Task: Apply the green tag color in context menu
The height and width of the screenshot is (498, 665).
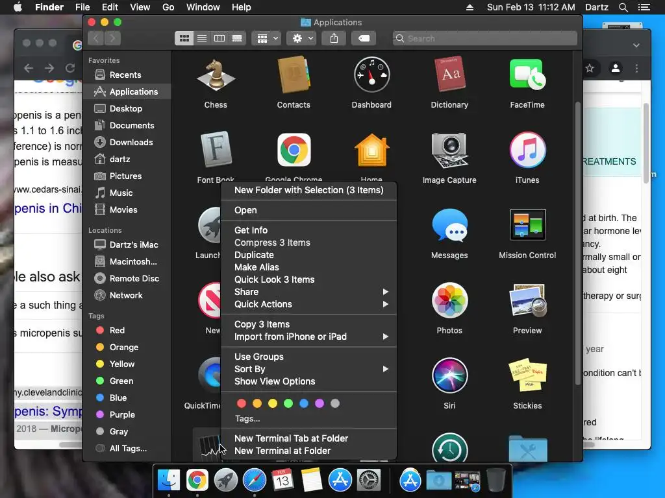Action: [288, 403]
